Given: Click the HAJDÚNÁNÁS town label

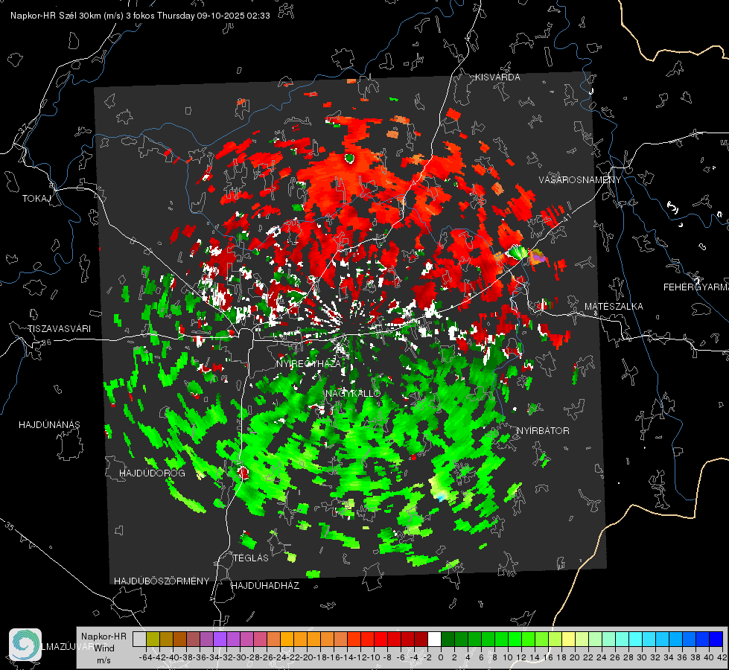Looking at the screenshot, I should [x=49, y=425].
